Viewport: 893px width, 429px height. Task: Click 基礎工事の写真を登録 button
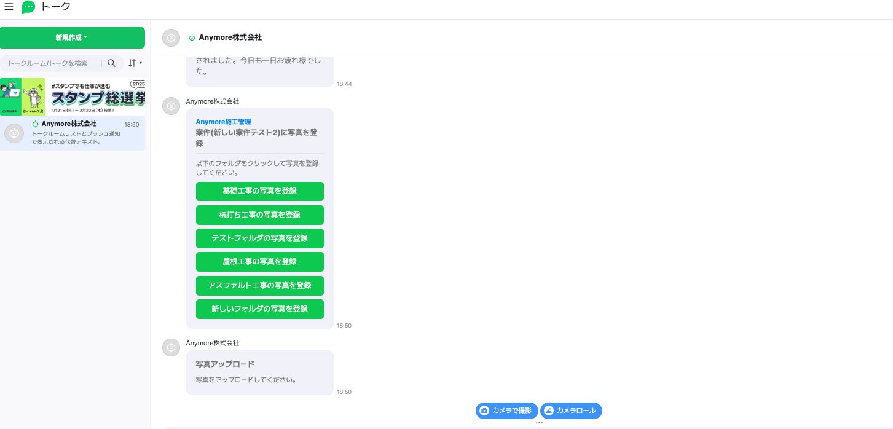(x=260, y=191)
